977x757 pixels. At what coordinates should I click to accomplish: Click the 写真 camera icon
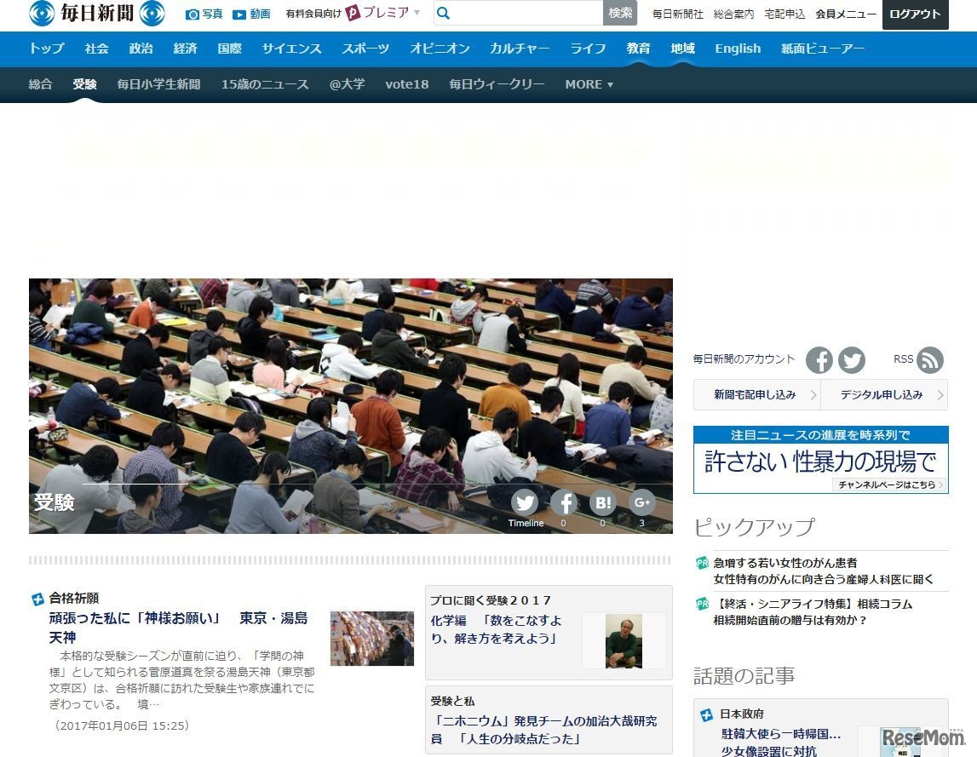pos(192,14)
